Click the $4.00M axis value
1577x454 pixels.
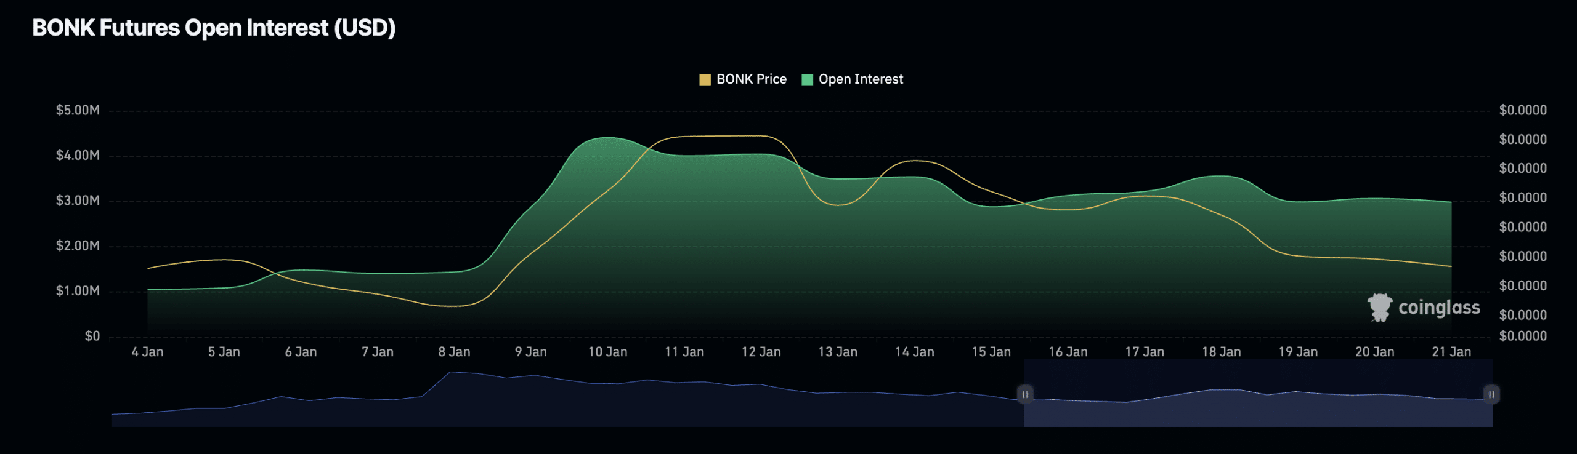(x=78, y=156)
